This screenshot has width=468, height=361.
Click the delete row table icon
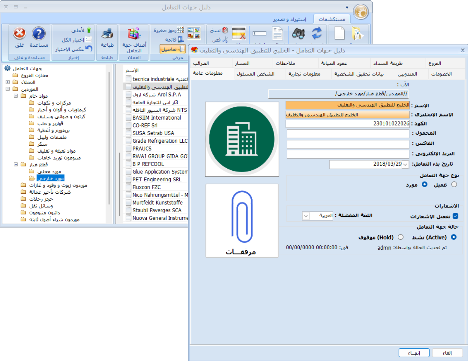click(x=239, y=34)
